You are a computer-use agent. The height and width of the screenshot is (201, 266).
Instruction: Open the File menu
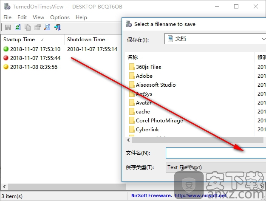tap(7, 17)
